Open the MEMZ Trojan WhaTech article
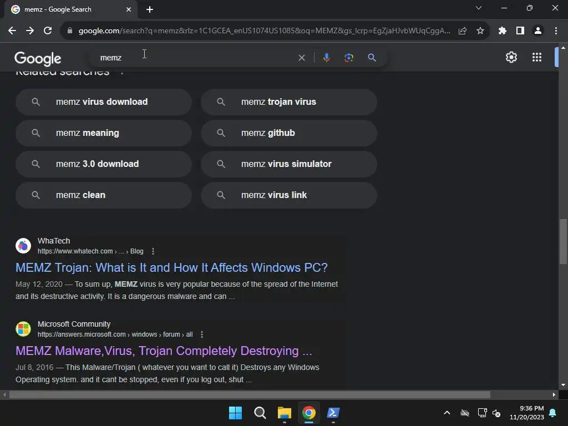 click(171, 268)
